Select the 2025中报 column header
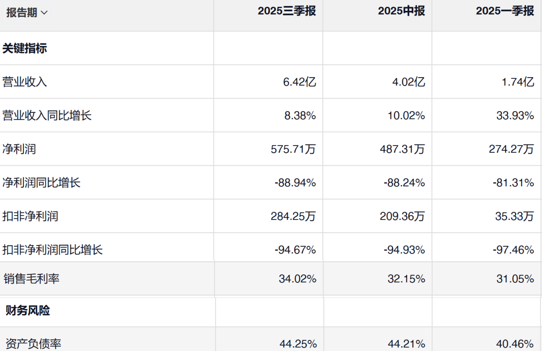Viewport: 542px width, 351px height. pyautogui.click(x=401, y=11)
